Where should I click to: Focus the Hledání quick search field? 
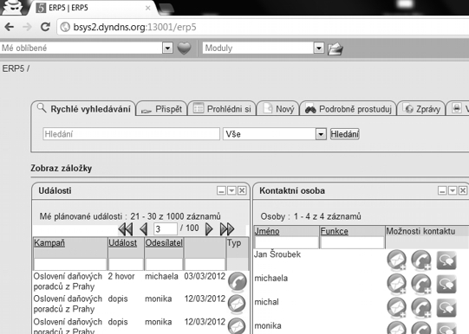(131, 134)
